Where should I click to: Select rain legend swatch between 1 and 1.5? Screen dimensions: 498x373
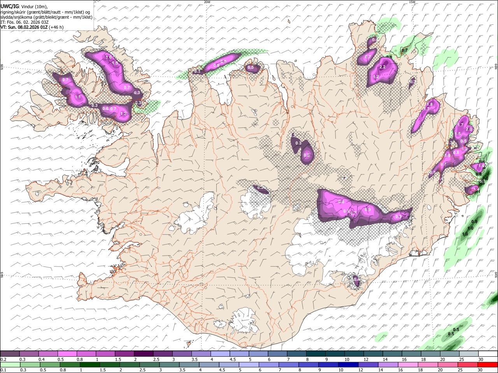point(90,364)
